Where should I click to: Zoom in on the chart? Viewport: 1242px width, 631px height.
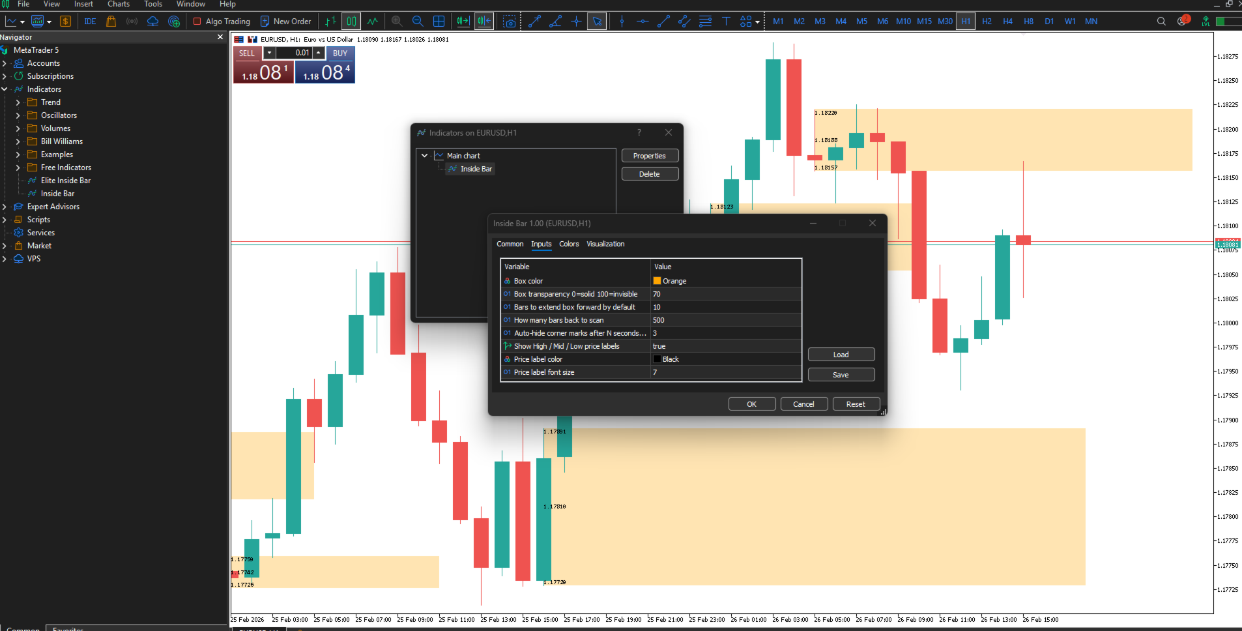tap(397, 22)
